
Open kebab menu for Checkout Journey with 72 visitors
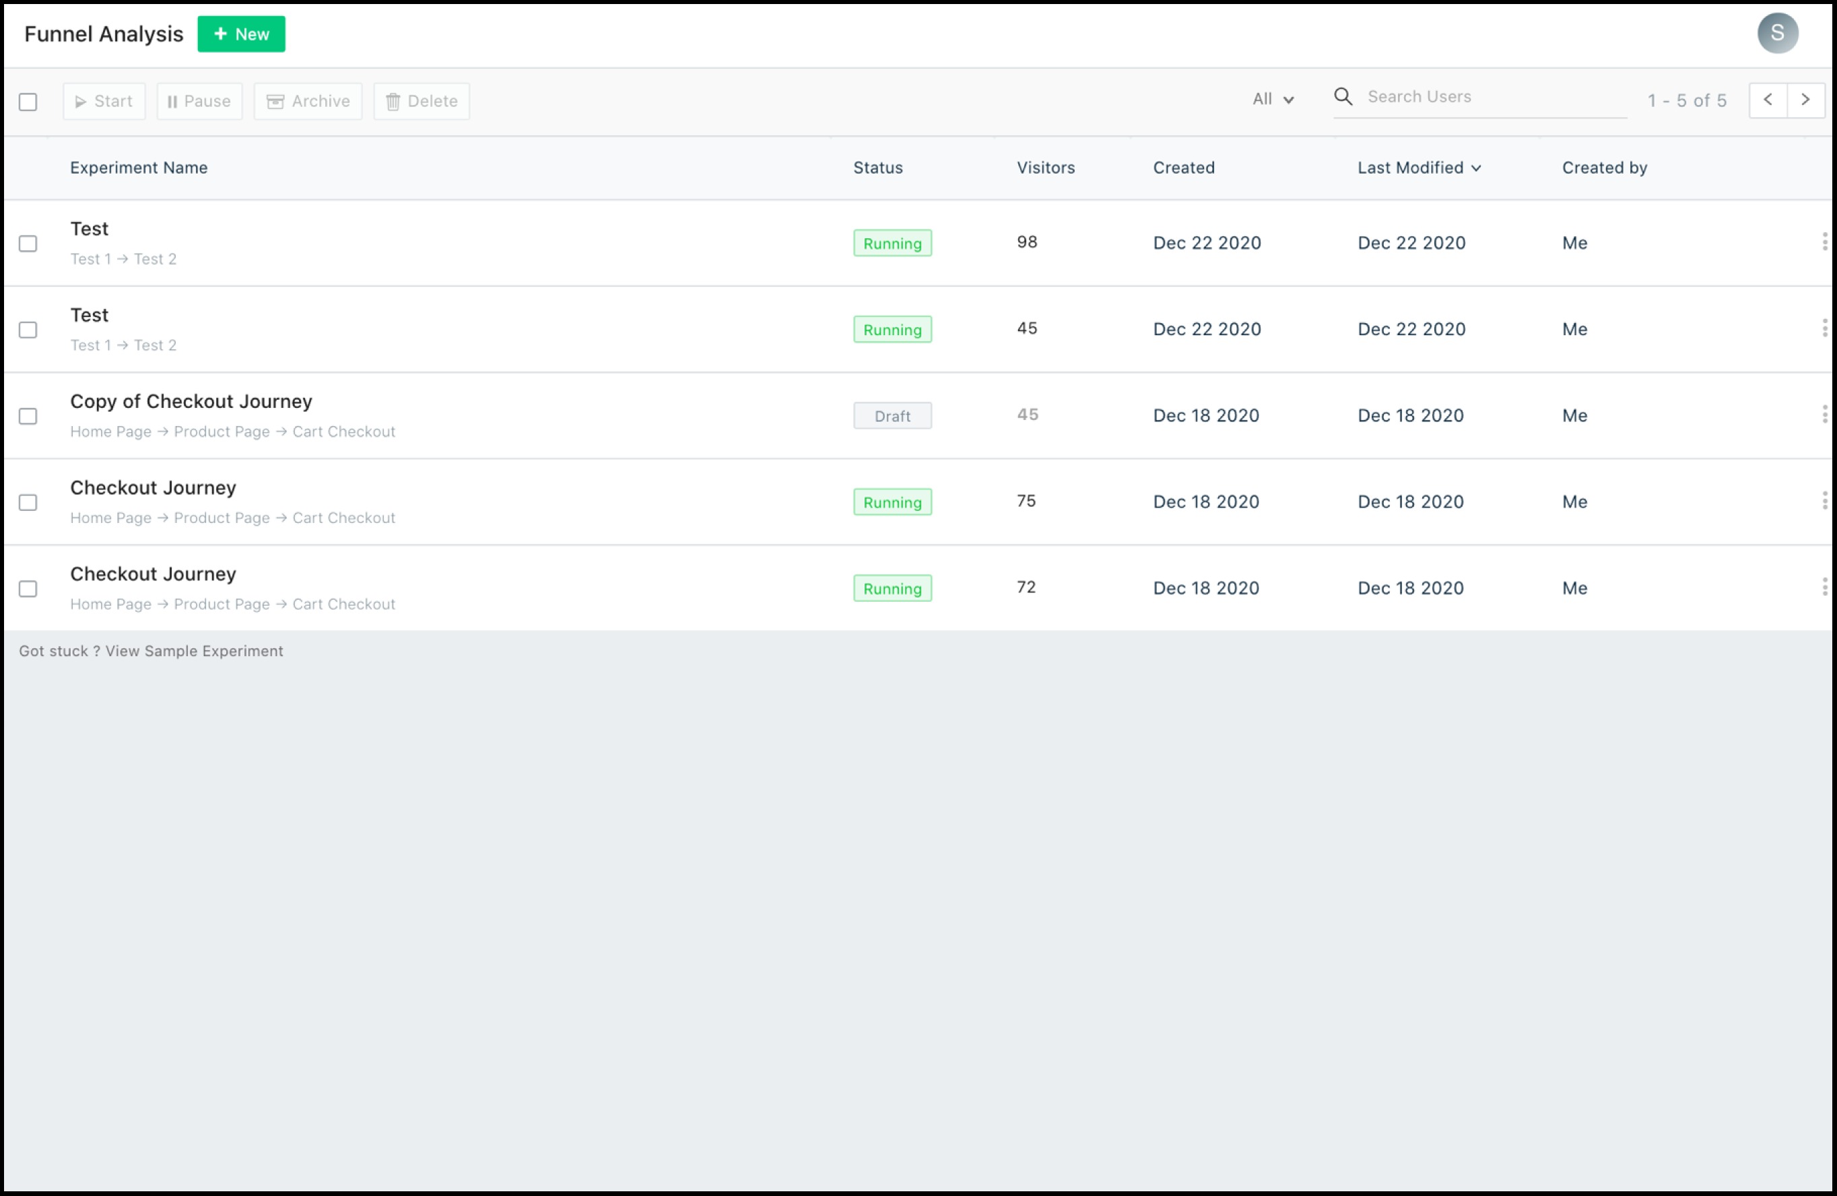point(1824,588)
